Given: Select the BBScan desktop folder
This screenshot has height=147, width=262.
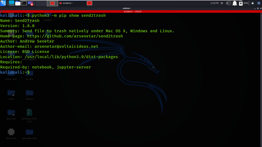Looking at the screenshot, I should 29,95.
